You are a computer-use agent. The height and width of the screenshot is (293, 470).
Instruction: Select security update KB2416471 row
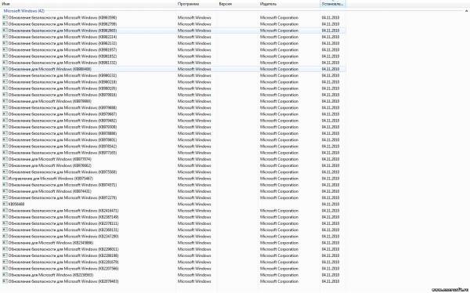point(174,211)
